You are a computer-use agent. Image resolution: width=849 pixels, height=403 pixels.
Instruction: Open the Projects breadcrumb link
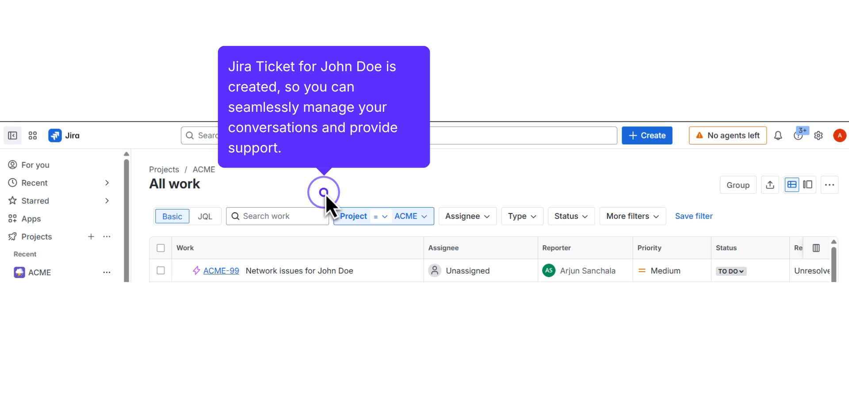(x=164, y=169)
